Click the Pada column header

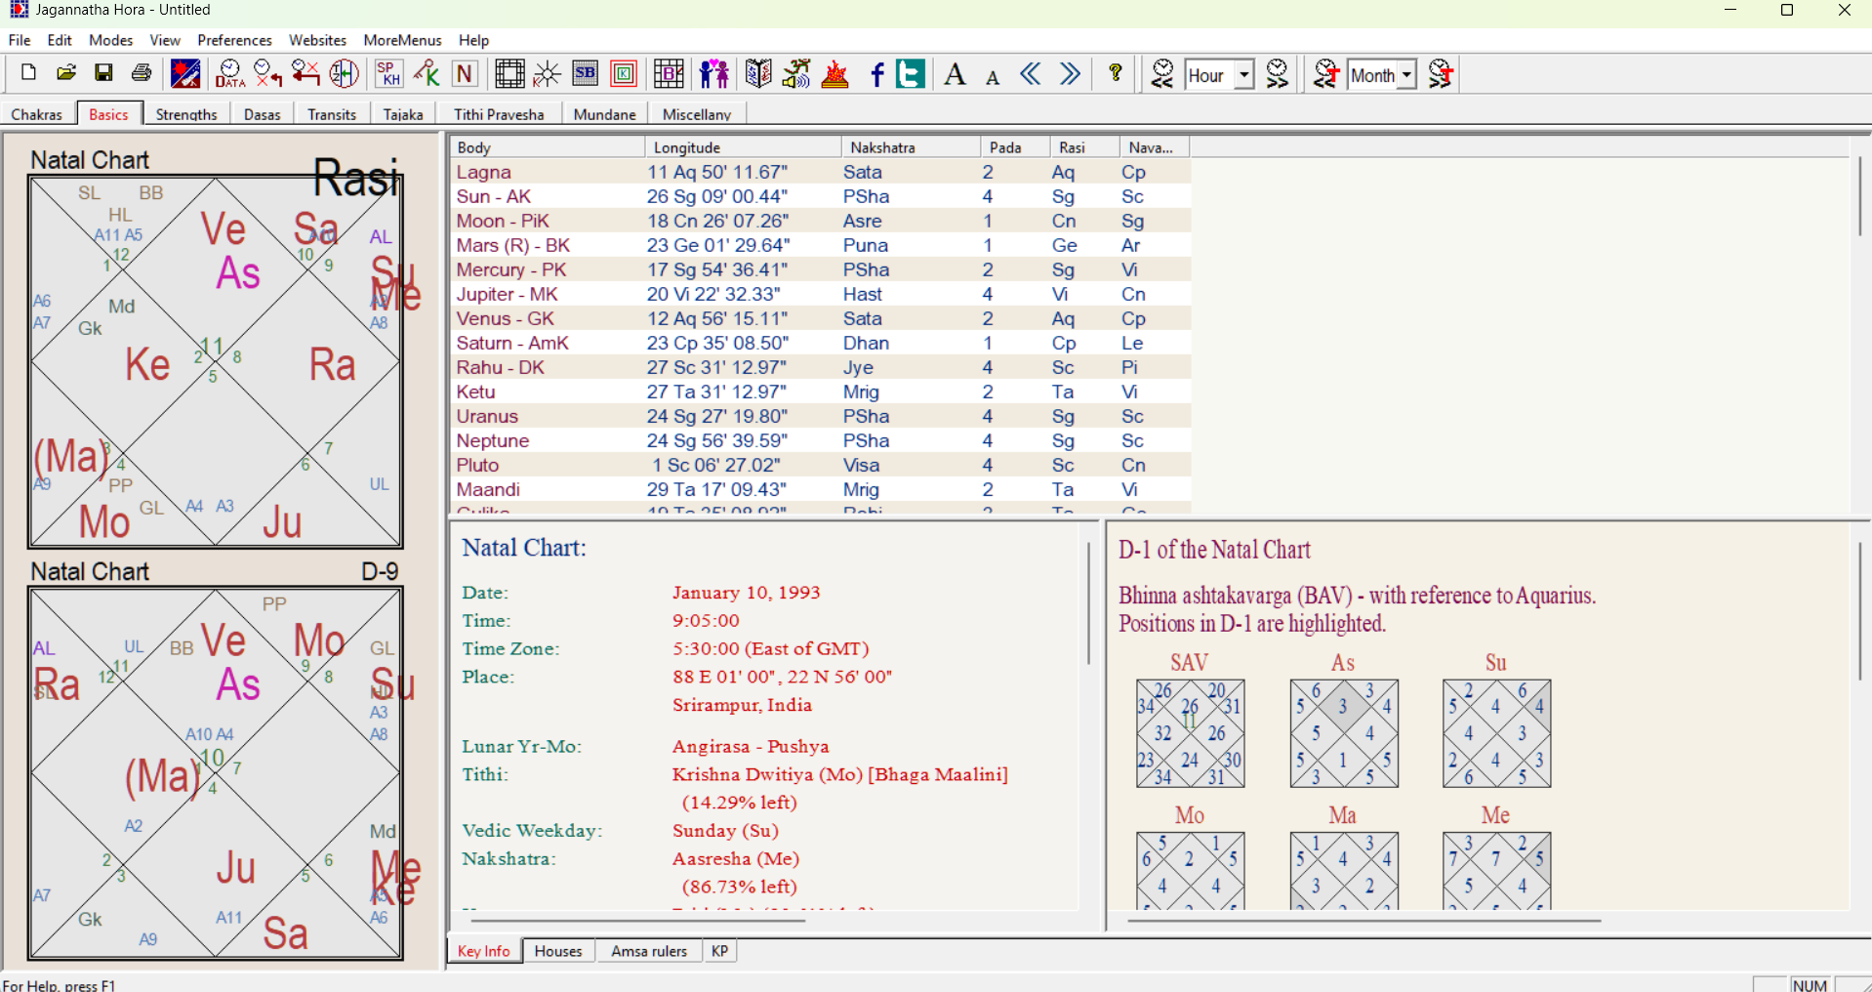[1015, 147]
